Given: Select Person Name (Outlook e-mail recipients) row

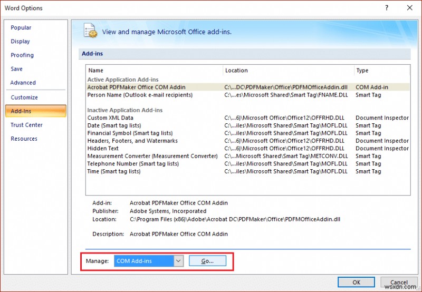Looking at the screenshot, I should pos(248,95).
